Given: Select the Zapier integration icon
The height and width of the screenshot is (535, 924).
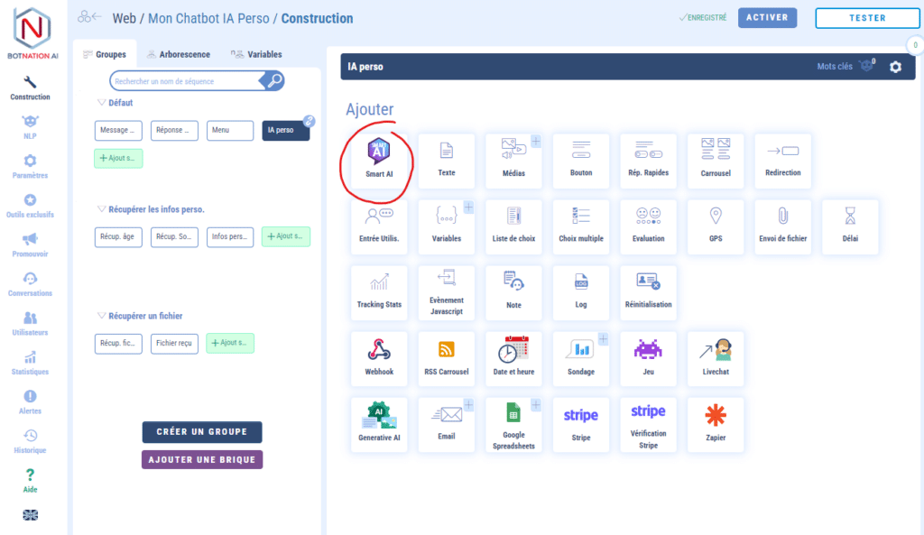Looking at the screenshot, I should click(716, 423).
